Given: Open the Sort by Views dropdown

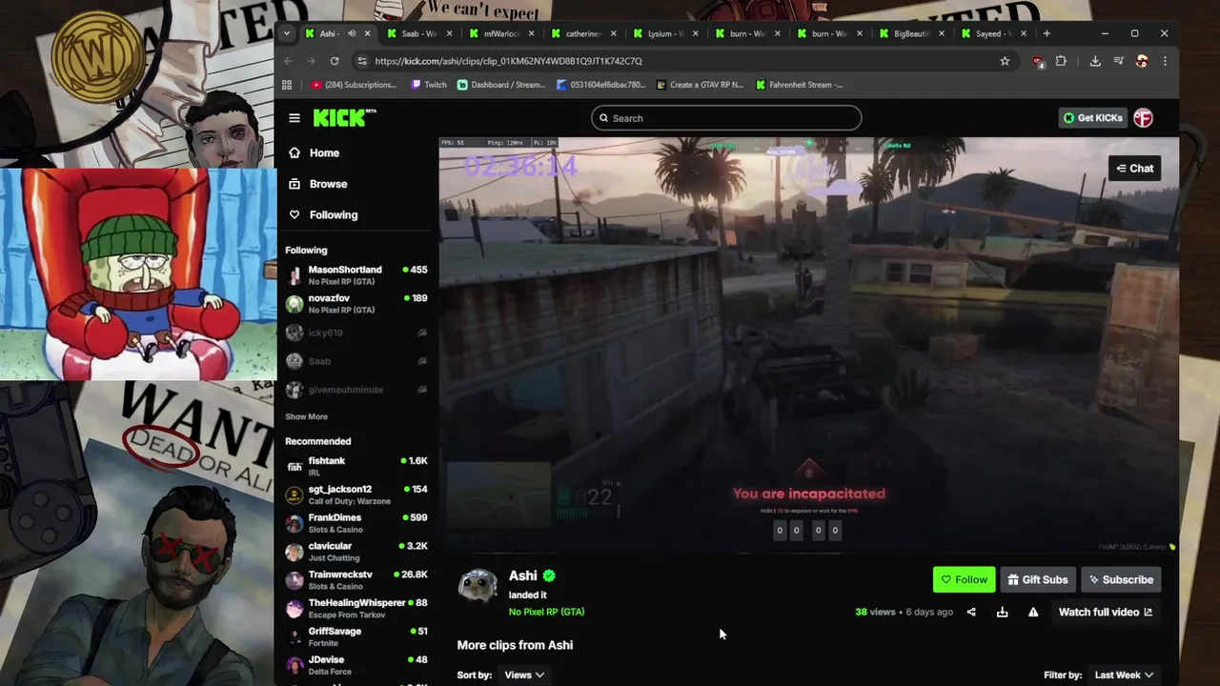Looking at the screenshot, I should tap(524, 675).
